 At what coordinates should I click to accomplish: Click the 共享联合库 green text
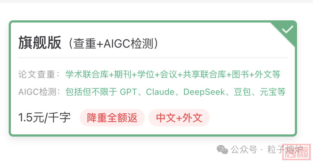pos(204,74)
